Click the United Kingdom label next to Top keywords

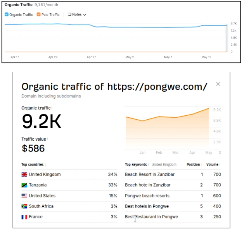(x=164, y=165)
